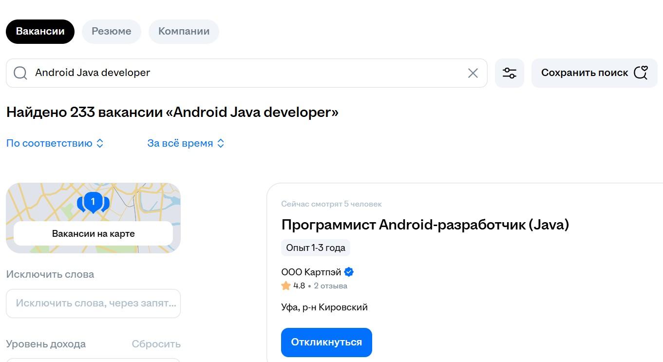Open the ООО Картпэй company page
Screen dimensions: 663x362
310,272
